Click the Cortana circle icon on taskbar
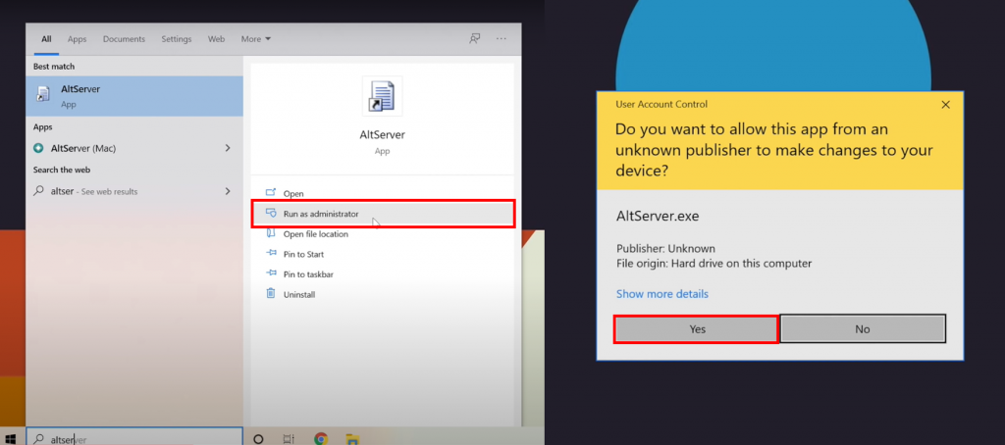1005x445 pixels. (x=258, y=439)
